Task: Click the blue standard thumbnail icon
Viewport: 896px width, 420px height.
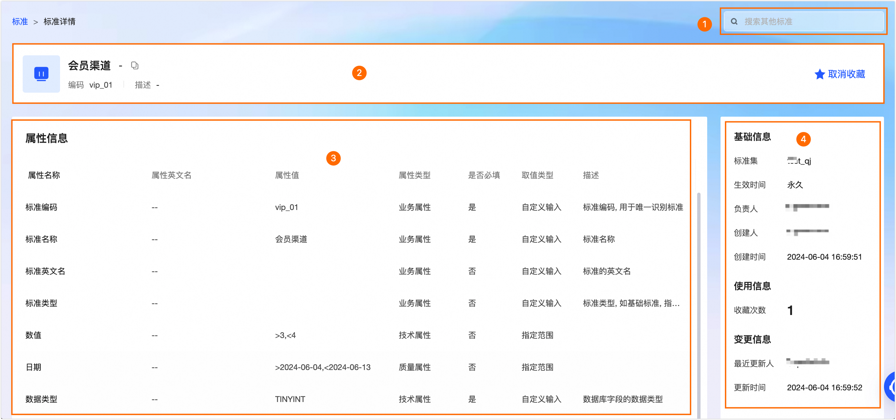Action: coord(41,74)
